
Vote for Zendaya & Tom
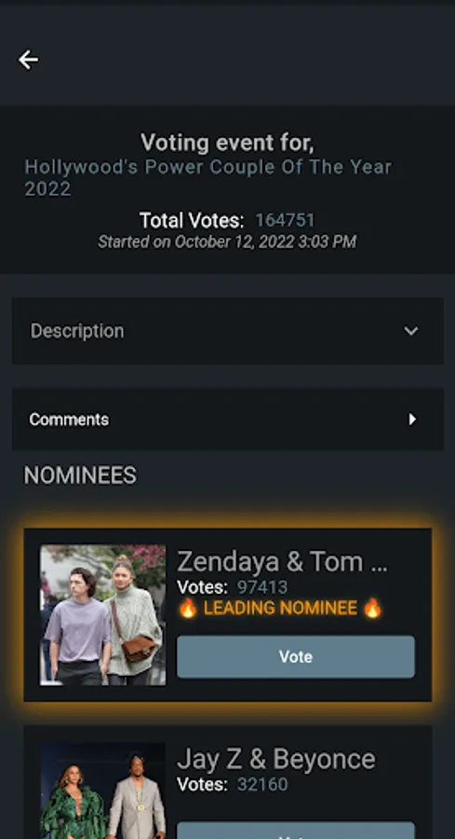coord(295,656)
